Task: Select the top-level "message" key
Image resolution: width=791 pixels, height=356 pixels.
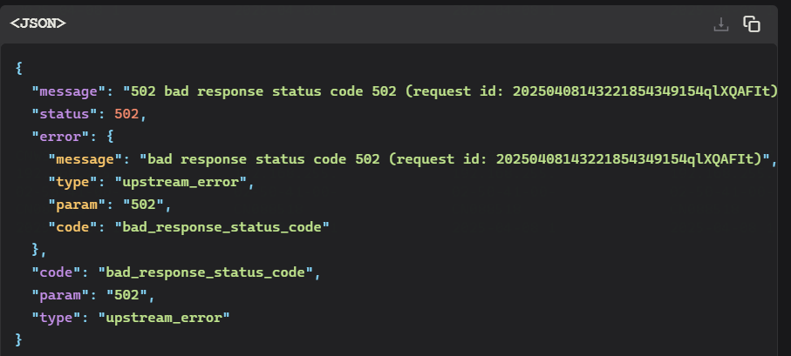Action: click(65, 91)
